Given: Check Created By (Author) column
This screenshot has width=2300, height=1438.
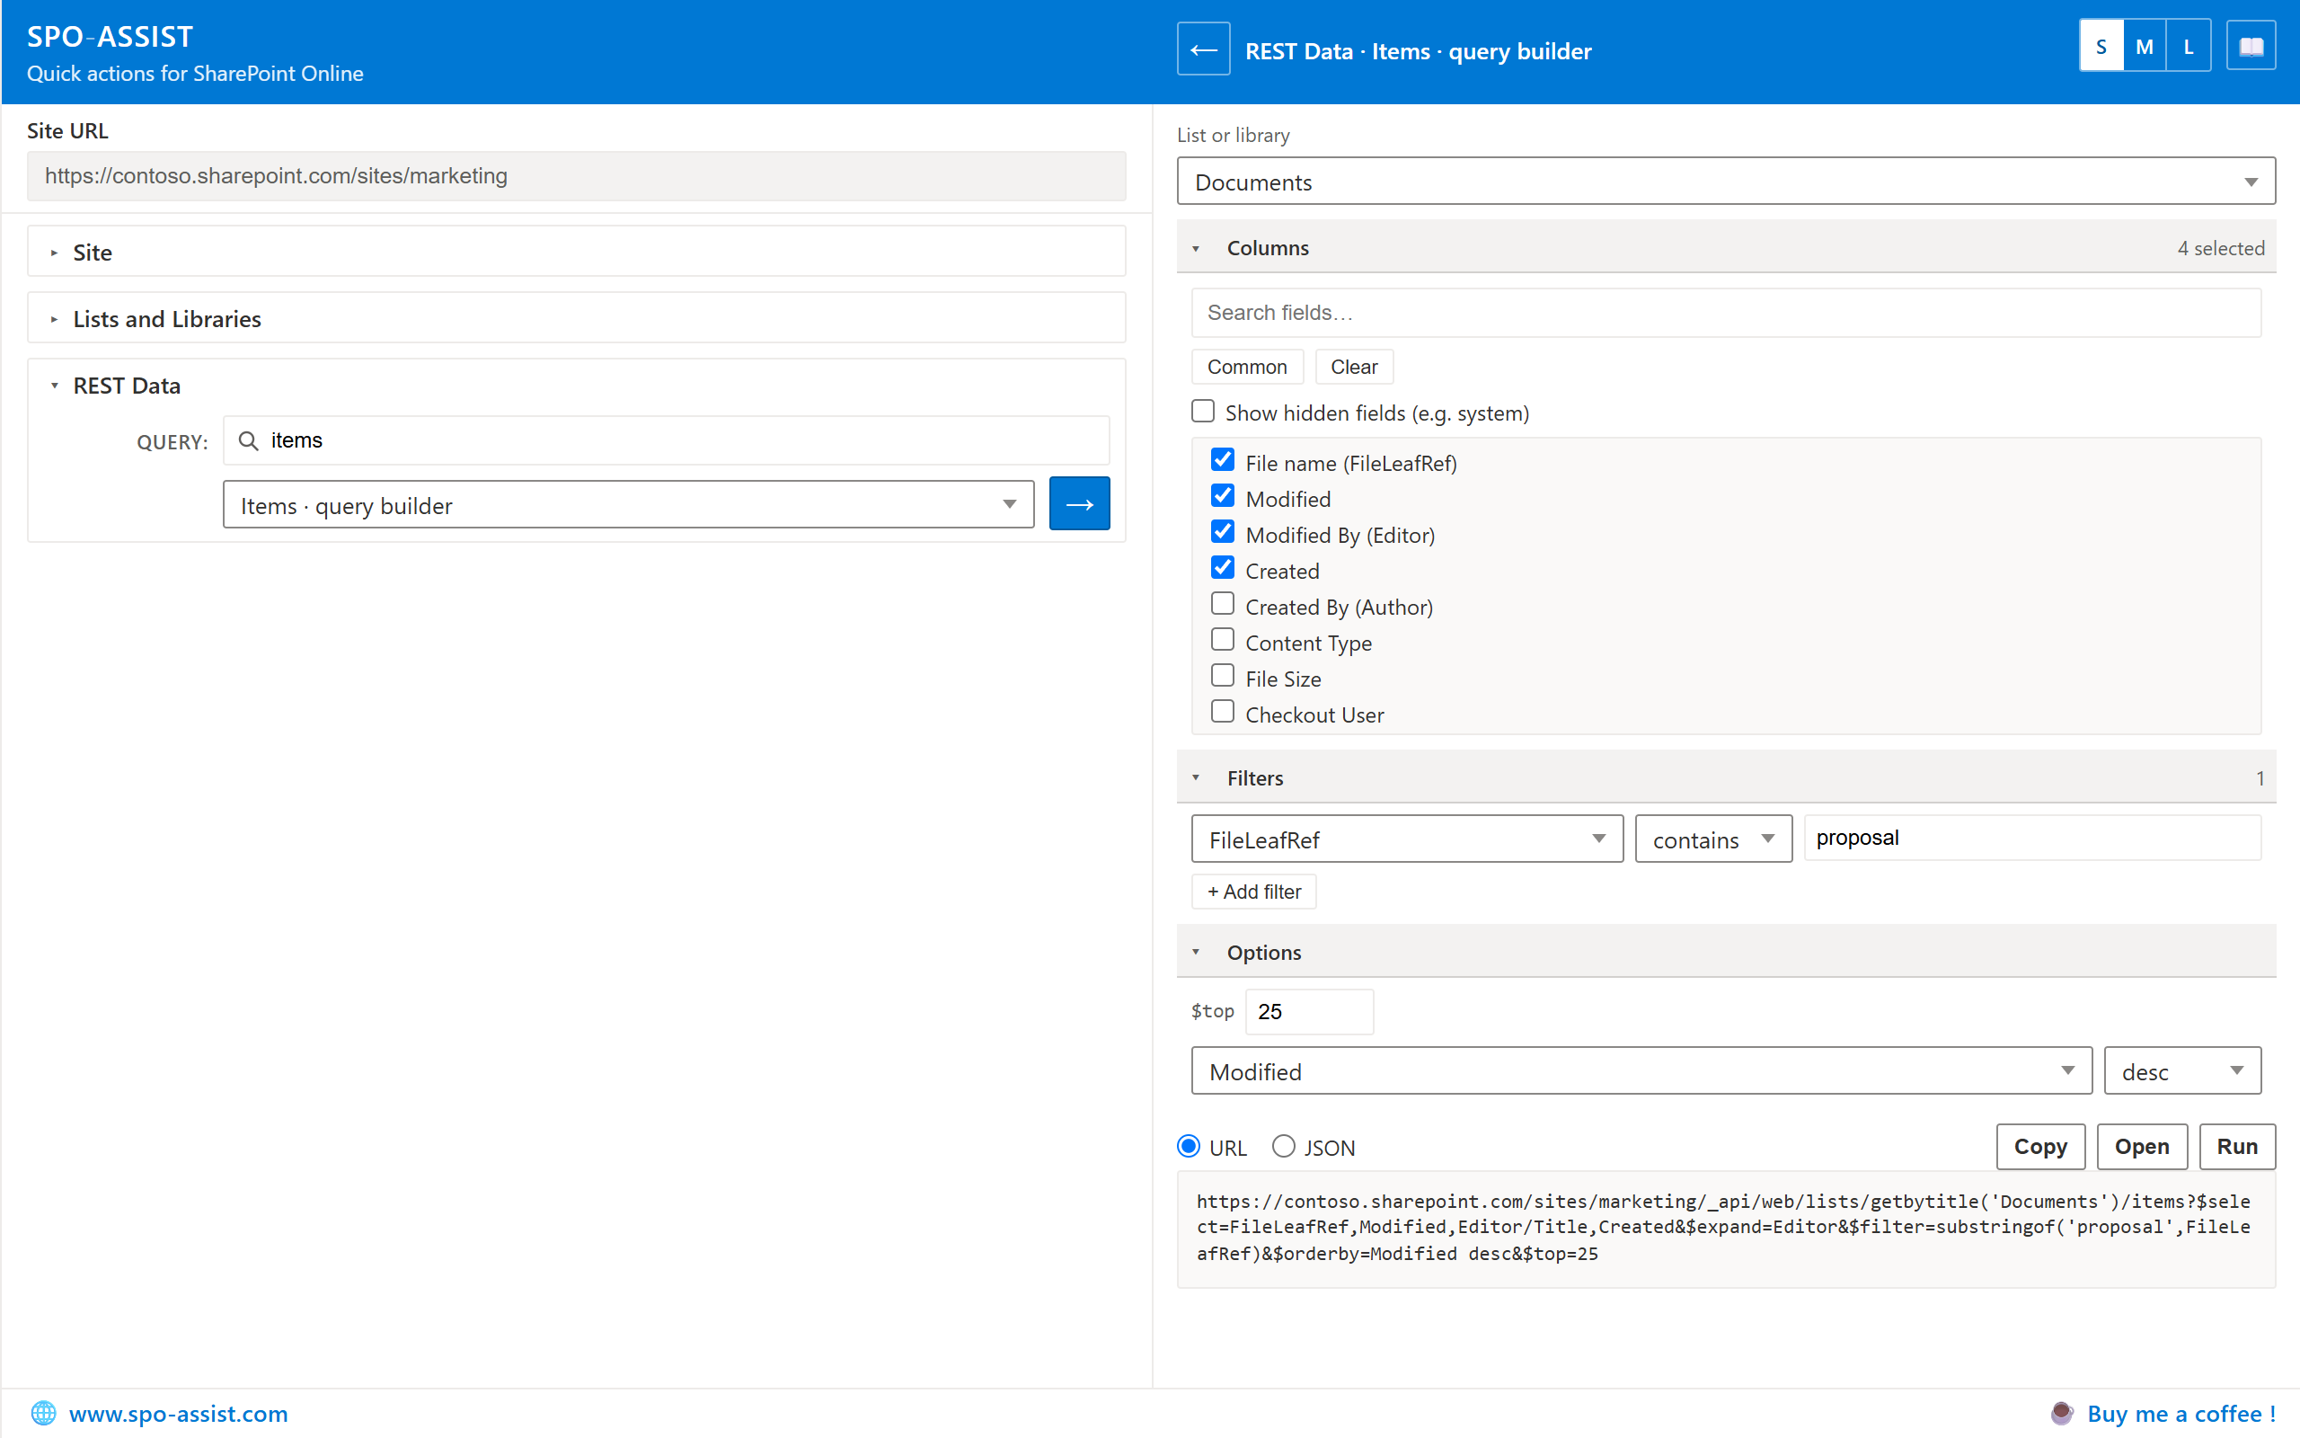Looking at the screenshot, I should tap(1222, 605).
